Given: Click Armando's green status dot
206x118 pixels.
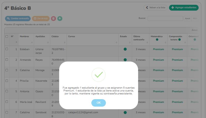Looking at the screenshot, I should click(x=125, y=60).
